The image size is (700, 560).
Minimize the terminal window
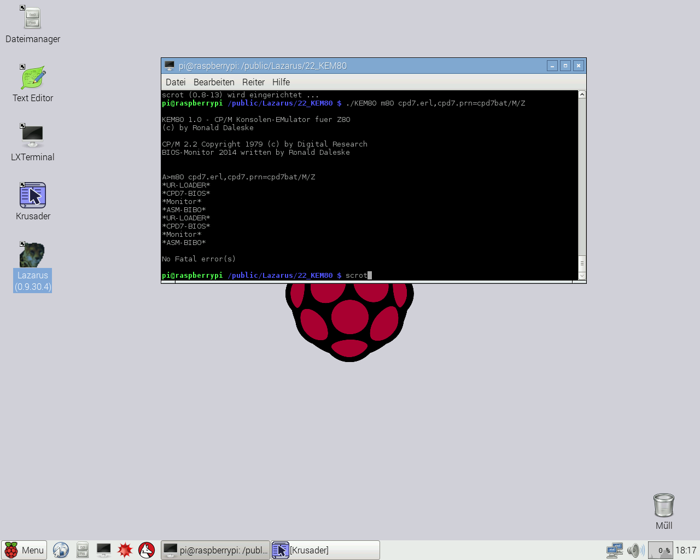552,66
